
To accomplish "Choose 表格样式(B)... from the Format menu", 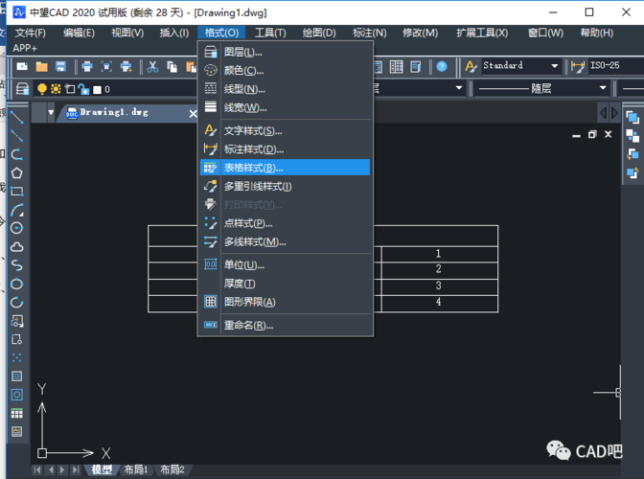I will point(285,168).
